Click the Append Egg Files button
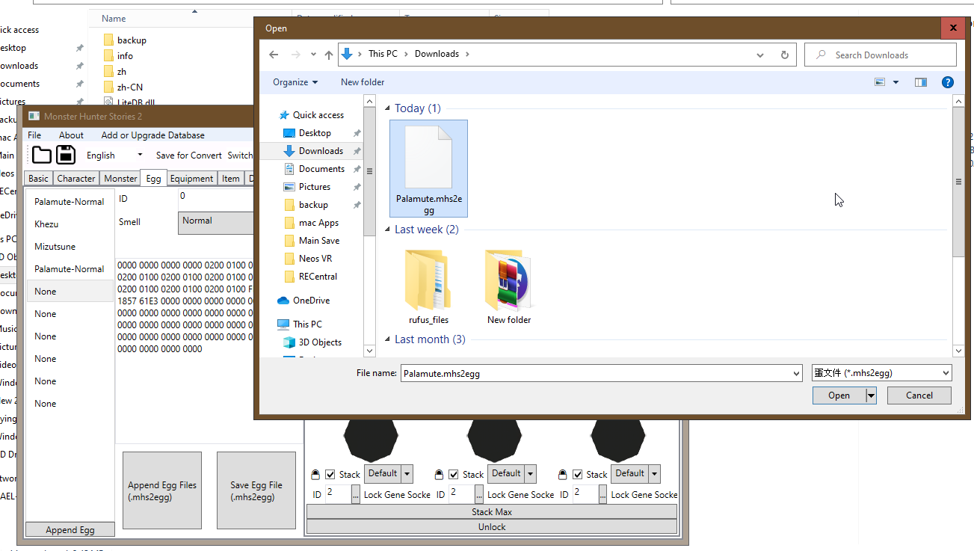The width and height of the screenshot is (974, 551). pyautogui.click(x=162, y=490)
